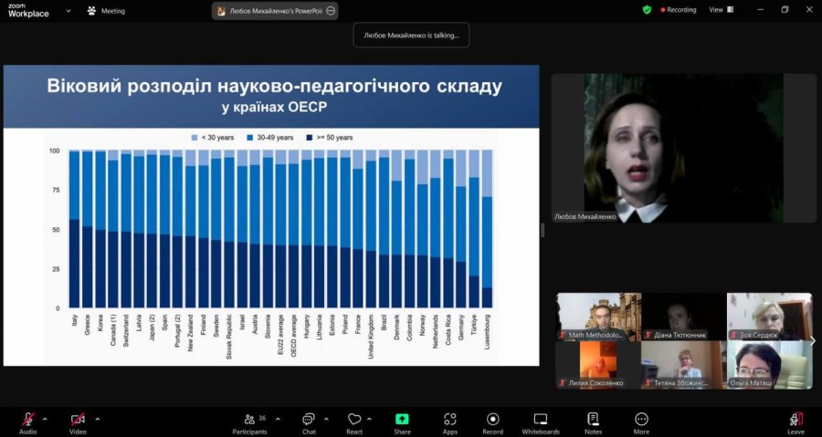
Task: Click the '>= 50 years' legend swatch
Action: click(309, 138)
